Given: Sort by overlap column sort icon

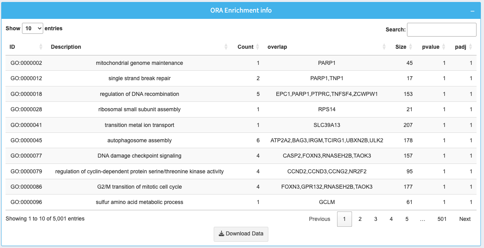Looking at the screenshot, I should [x=384, y=47].
